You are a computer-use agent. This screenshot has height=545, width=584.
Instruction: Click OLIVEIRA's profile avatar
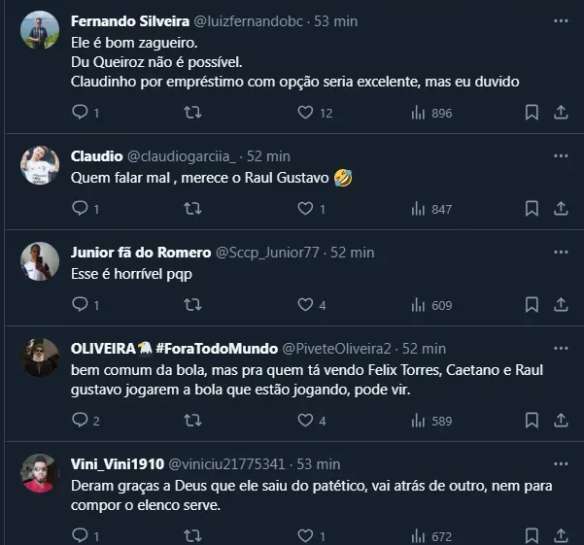pyautogui.click(x=40, y=358)
